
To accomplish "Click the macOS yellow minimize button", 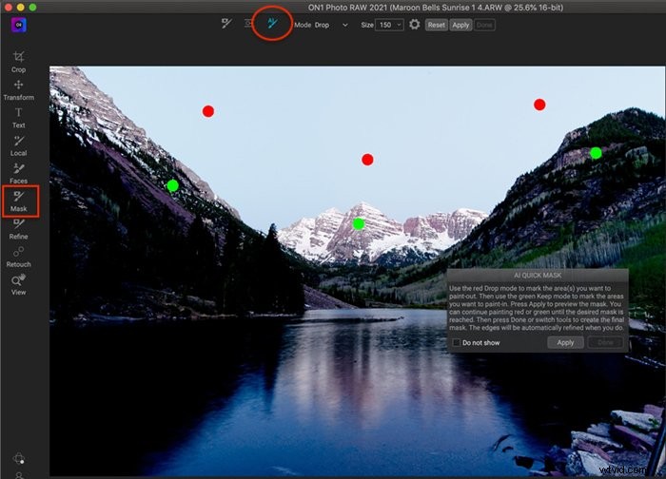I will [x=20, y=8].
